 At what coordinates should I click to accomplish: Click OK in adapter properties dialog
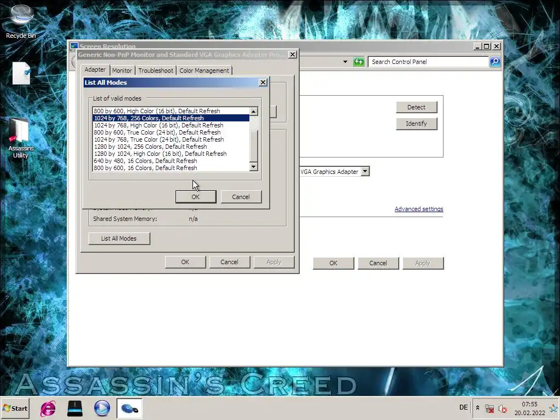(x=185, y=262)
